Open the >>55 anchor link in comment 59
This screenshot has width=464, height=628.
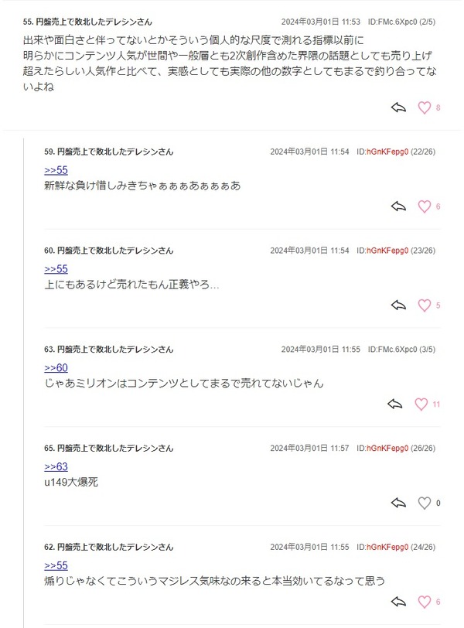56,170
